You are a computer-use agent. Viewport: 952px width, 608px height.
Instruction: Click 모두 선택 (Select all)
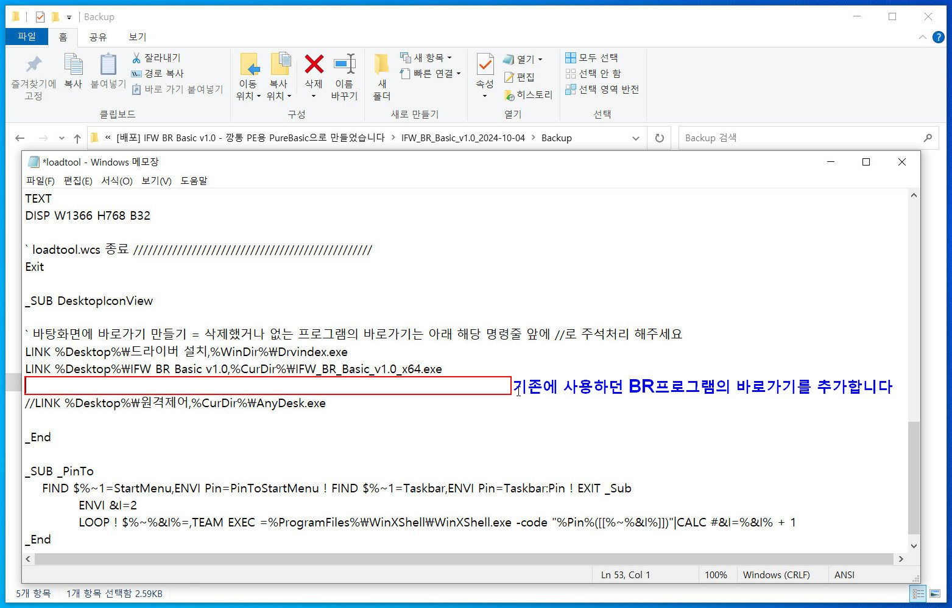coord(591,58)
